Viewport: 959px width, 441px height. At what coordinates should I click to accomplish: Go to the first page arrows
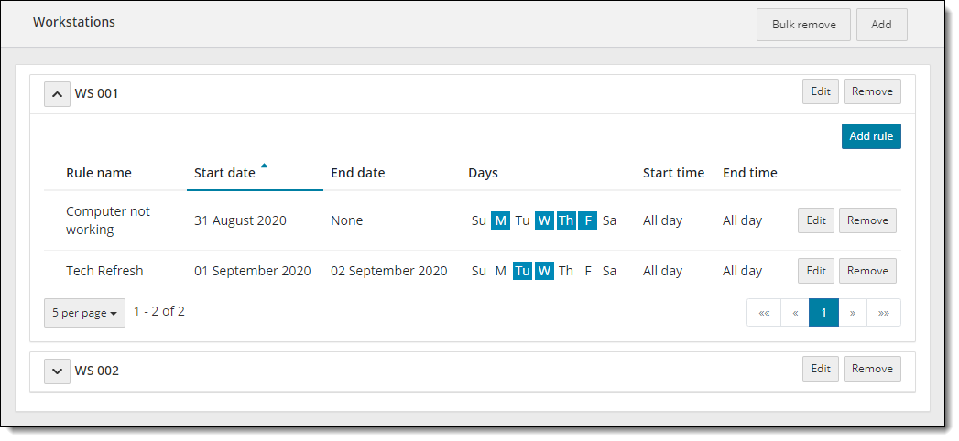click(763, 312)
